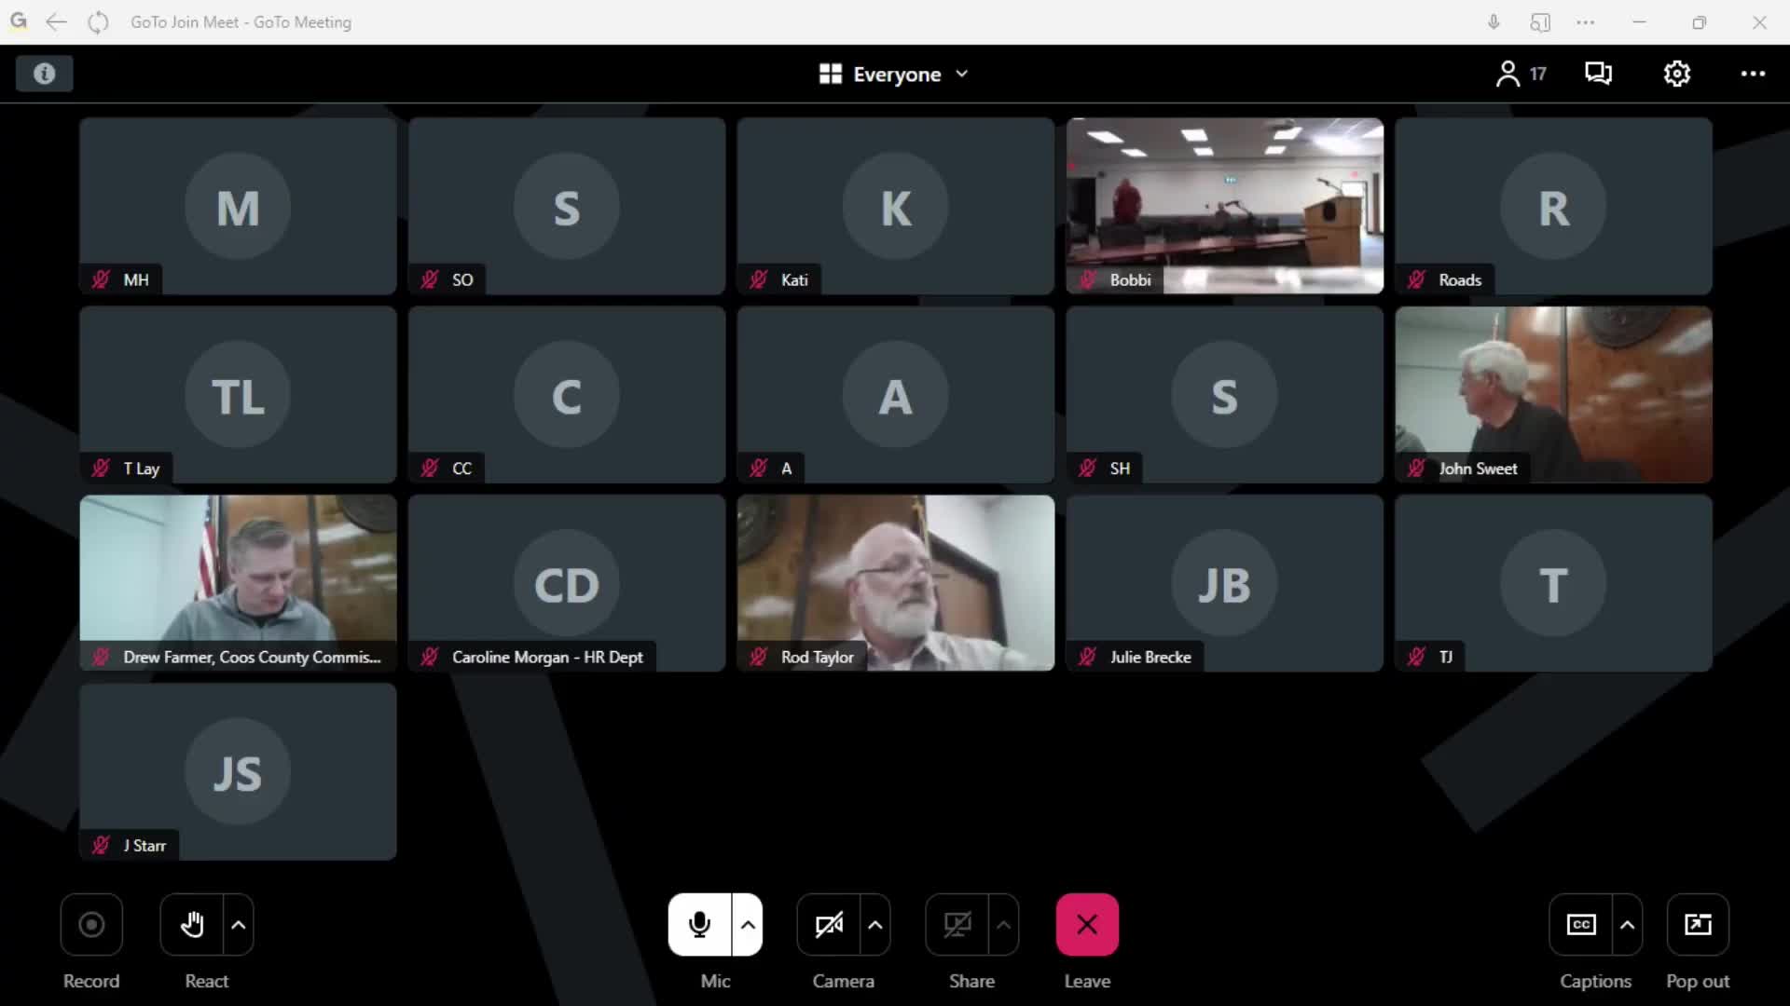Image resolution: width=1790 pixels, height=1006 pixels.
Task: Expand camera options arrow
Action: point(874,924)
